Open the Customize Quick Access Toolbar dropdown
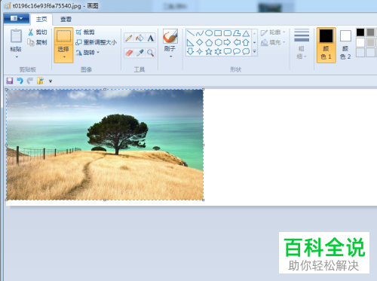This screenshot has height=281, width=377. [51, 81]
